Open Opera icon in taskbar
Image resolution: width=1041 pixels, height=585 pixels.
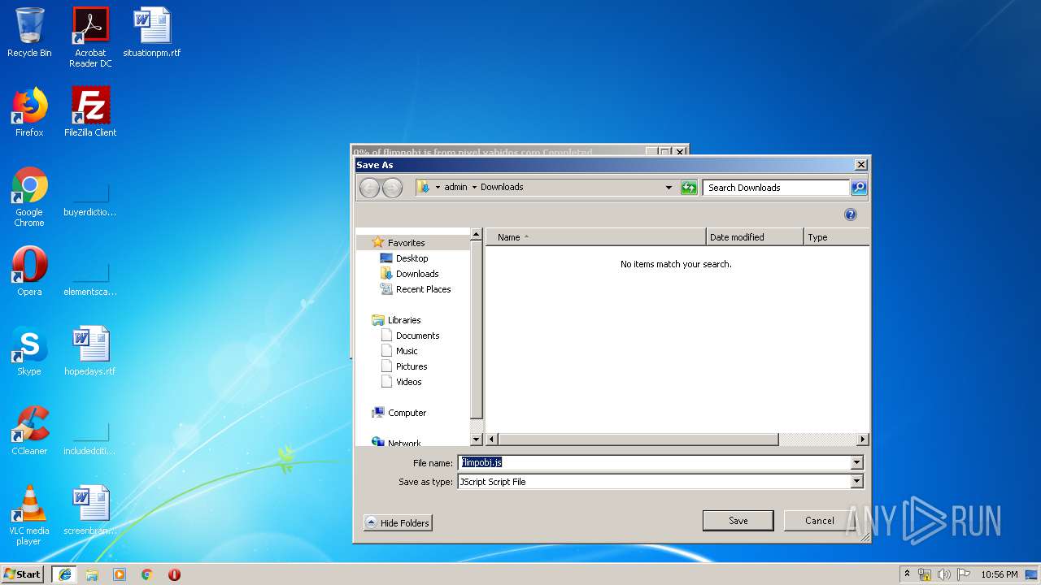click(x=174, y=574)
